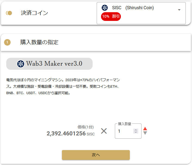Decrease quantity with the gray down triangle
Screen dimensions: 192x165
(145, 133)
